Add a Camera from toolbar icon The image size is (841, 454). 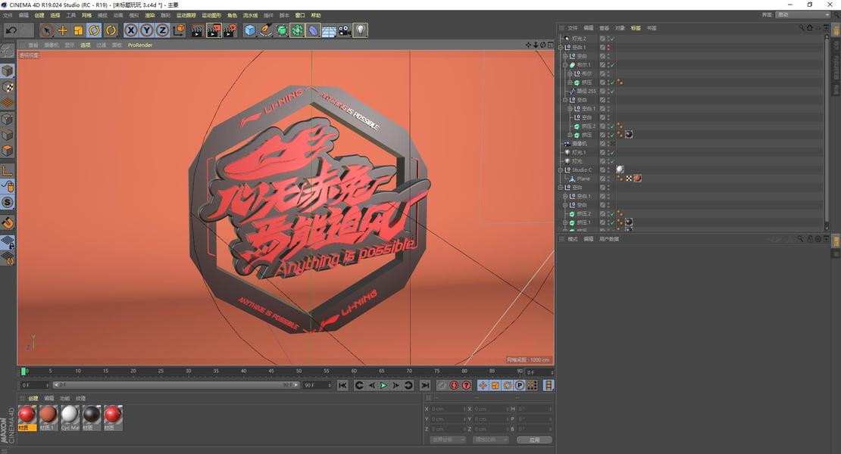[344, 30]
